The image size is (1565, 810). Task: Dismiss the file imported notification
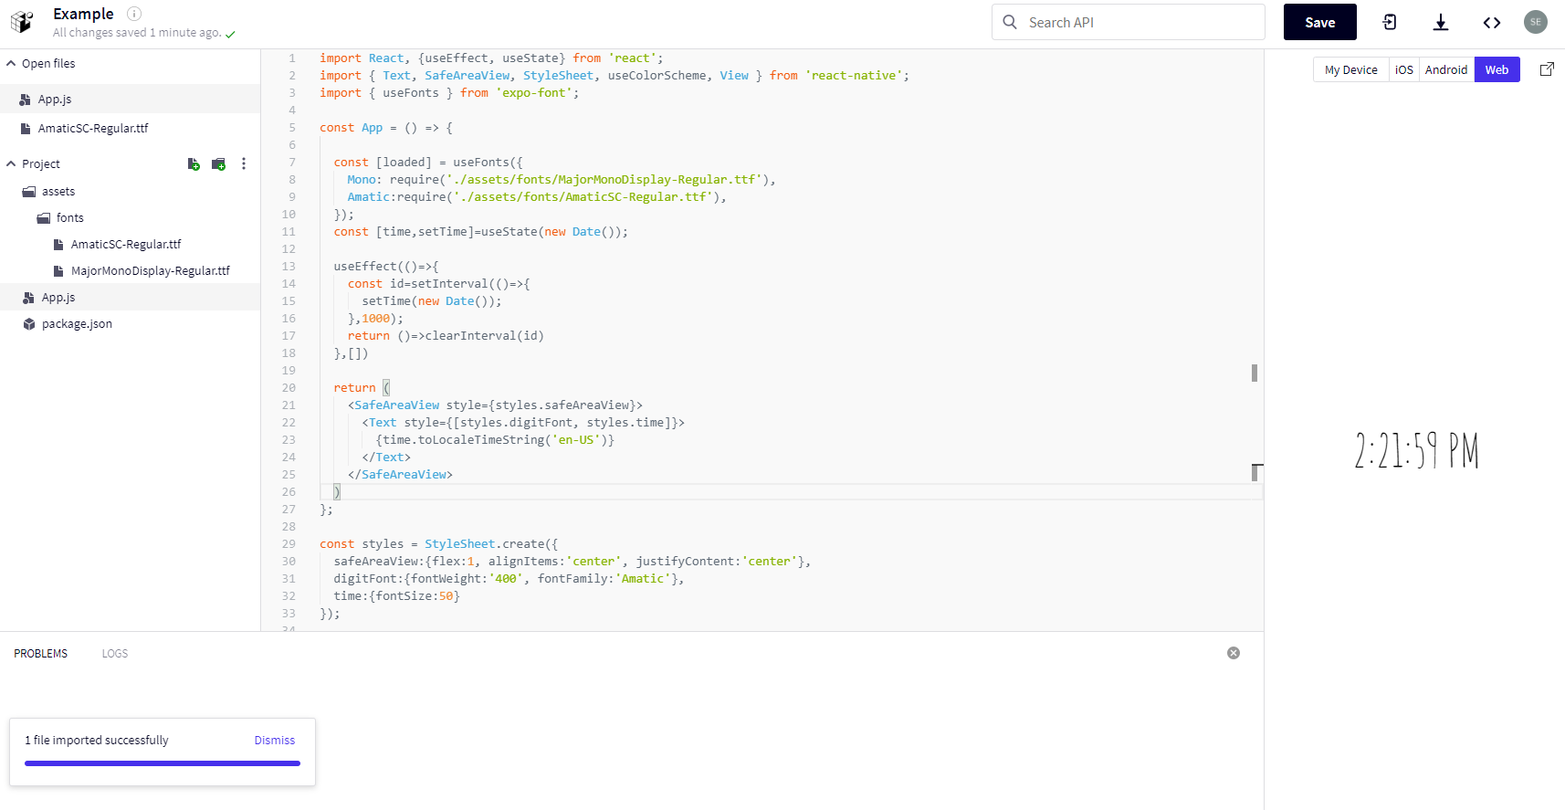click(x=275, y=741)
